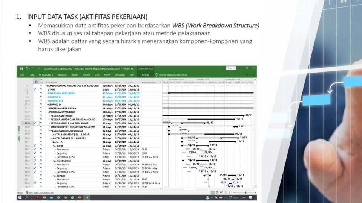Select the PEKERJAAN PONDASI TIANG PANCANG task name
This screenshot has width=362, height=203.
pos(73,120)
